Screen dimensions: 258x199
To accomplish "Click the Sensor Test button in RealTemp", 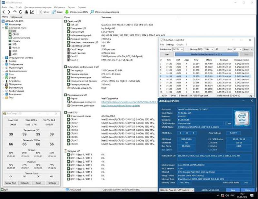I will click(x=11, y=183).
